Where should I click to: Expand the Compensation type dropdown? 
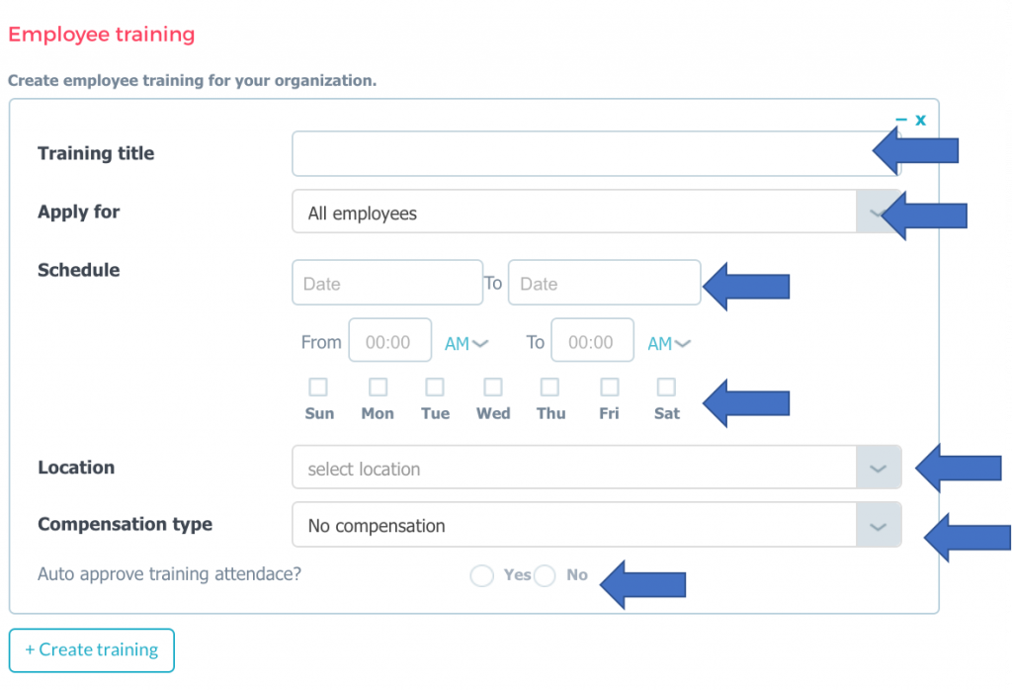[x=878, y=525]
